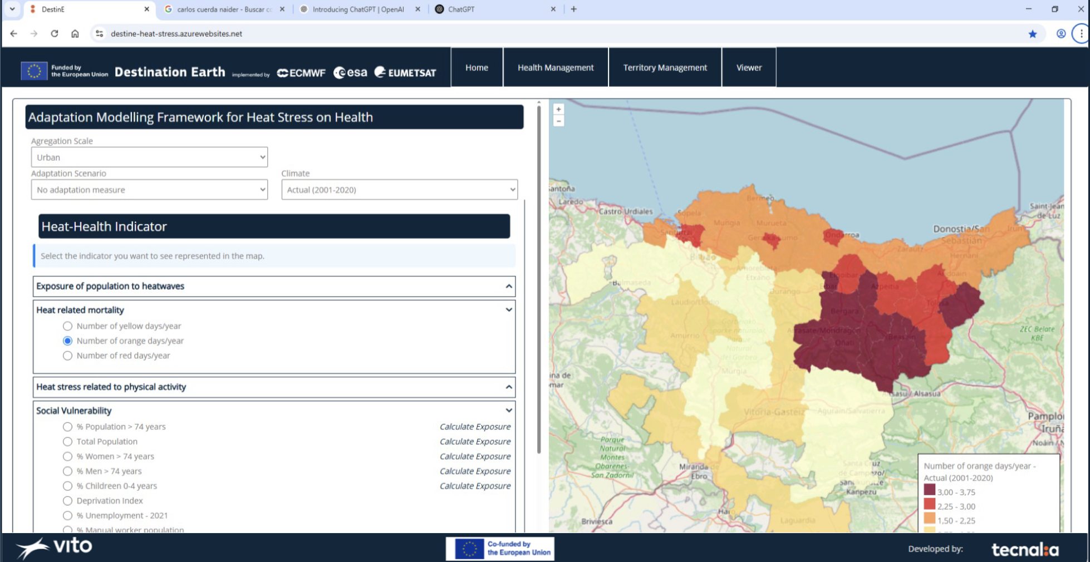Bookmark this page with the star icon

click(x=1033, y=34)
